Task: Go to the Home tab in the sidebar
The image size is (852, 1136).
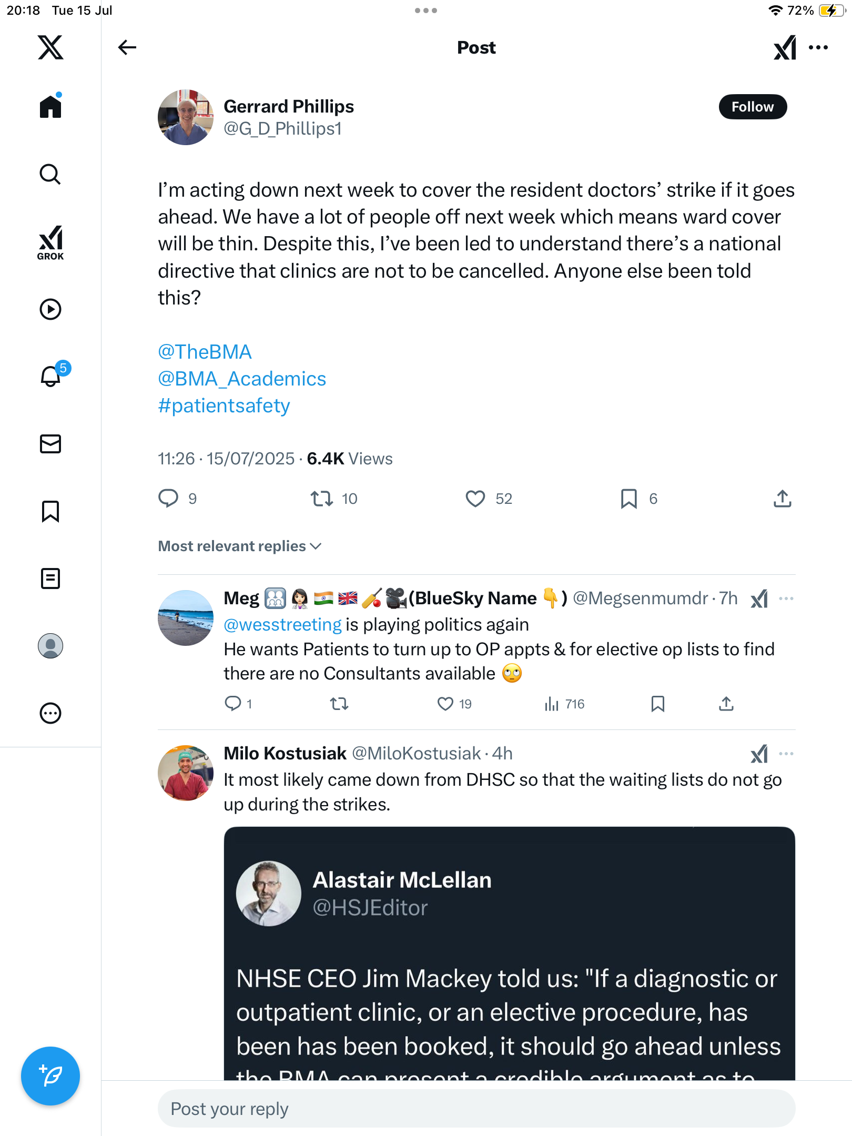Action: (50, 107)
